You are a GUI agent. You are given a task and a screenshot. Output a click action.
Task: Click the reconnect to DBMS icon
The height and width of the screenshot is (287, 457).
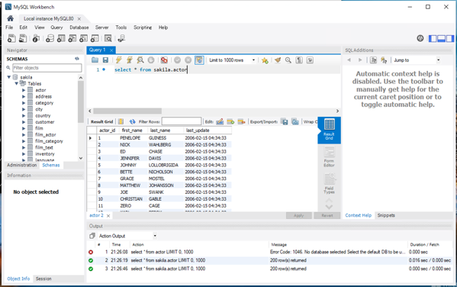pos(121,38)
